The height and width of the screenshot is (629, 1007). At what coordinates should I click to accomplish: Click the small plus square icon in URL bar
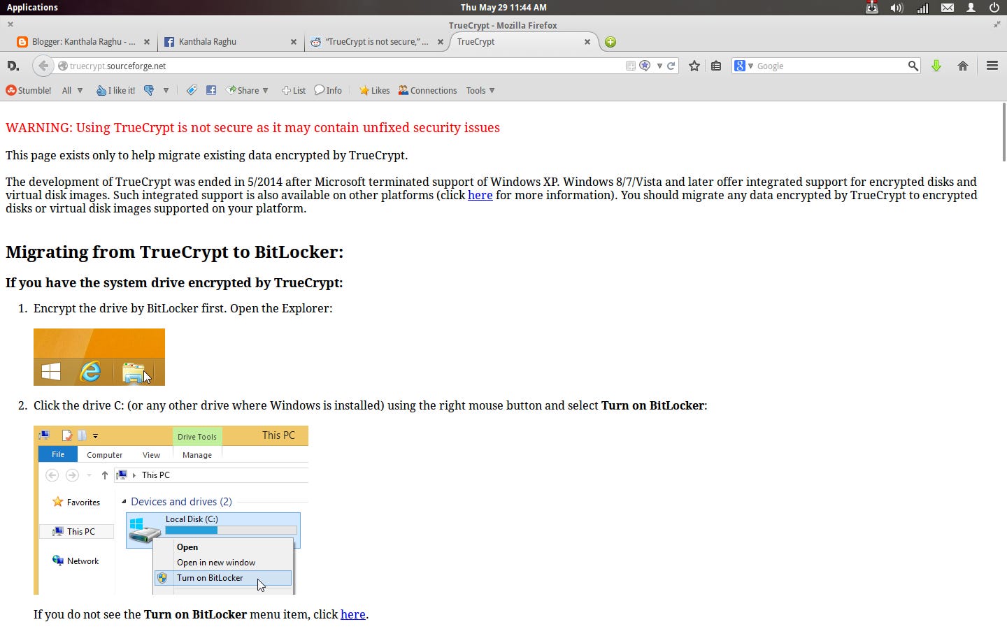click(630, 66)
